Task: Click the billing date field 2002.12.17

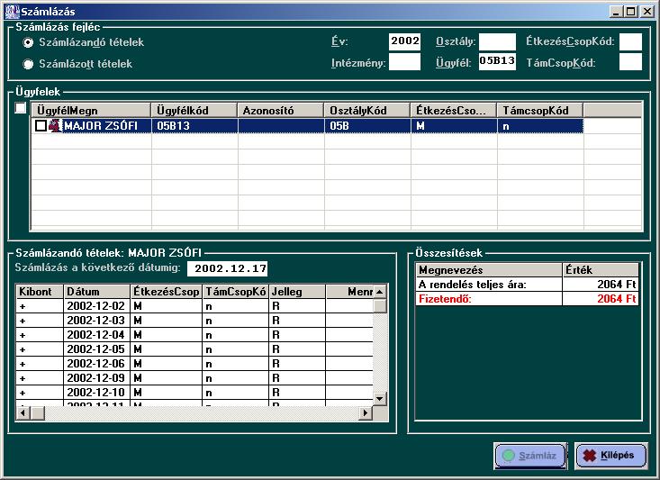Action: point(227,268)
